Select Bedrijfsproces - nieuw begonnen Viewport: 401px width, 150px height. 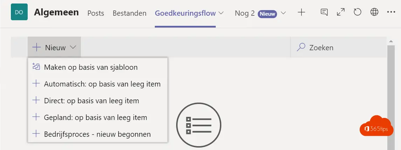coord(98,134)
